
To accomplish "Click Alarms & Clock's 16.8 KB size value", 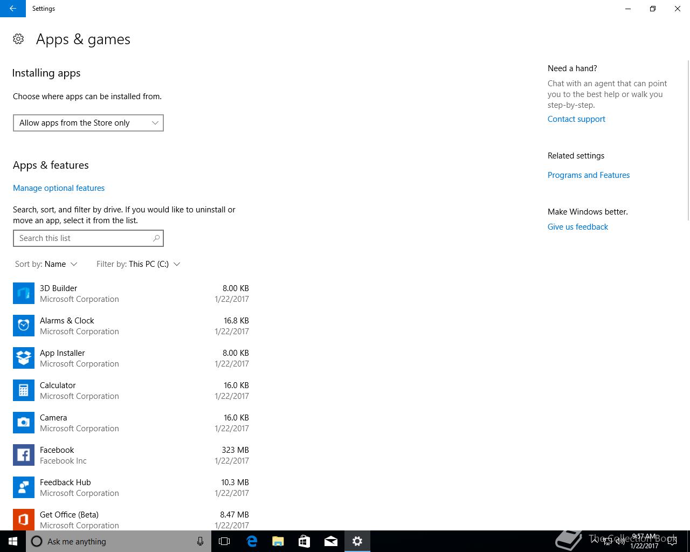I will pyautogui.click(x=236, y=321).
